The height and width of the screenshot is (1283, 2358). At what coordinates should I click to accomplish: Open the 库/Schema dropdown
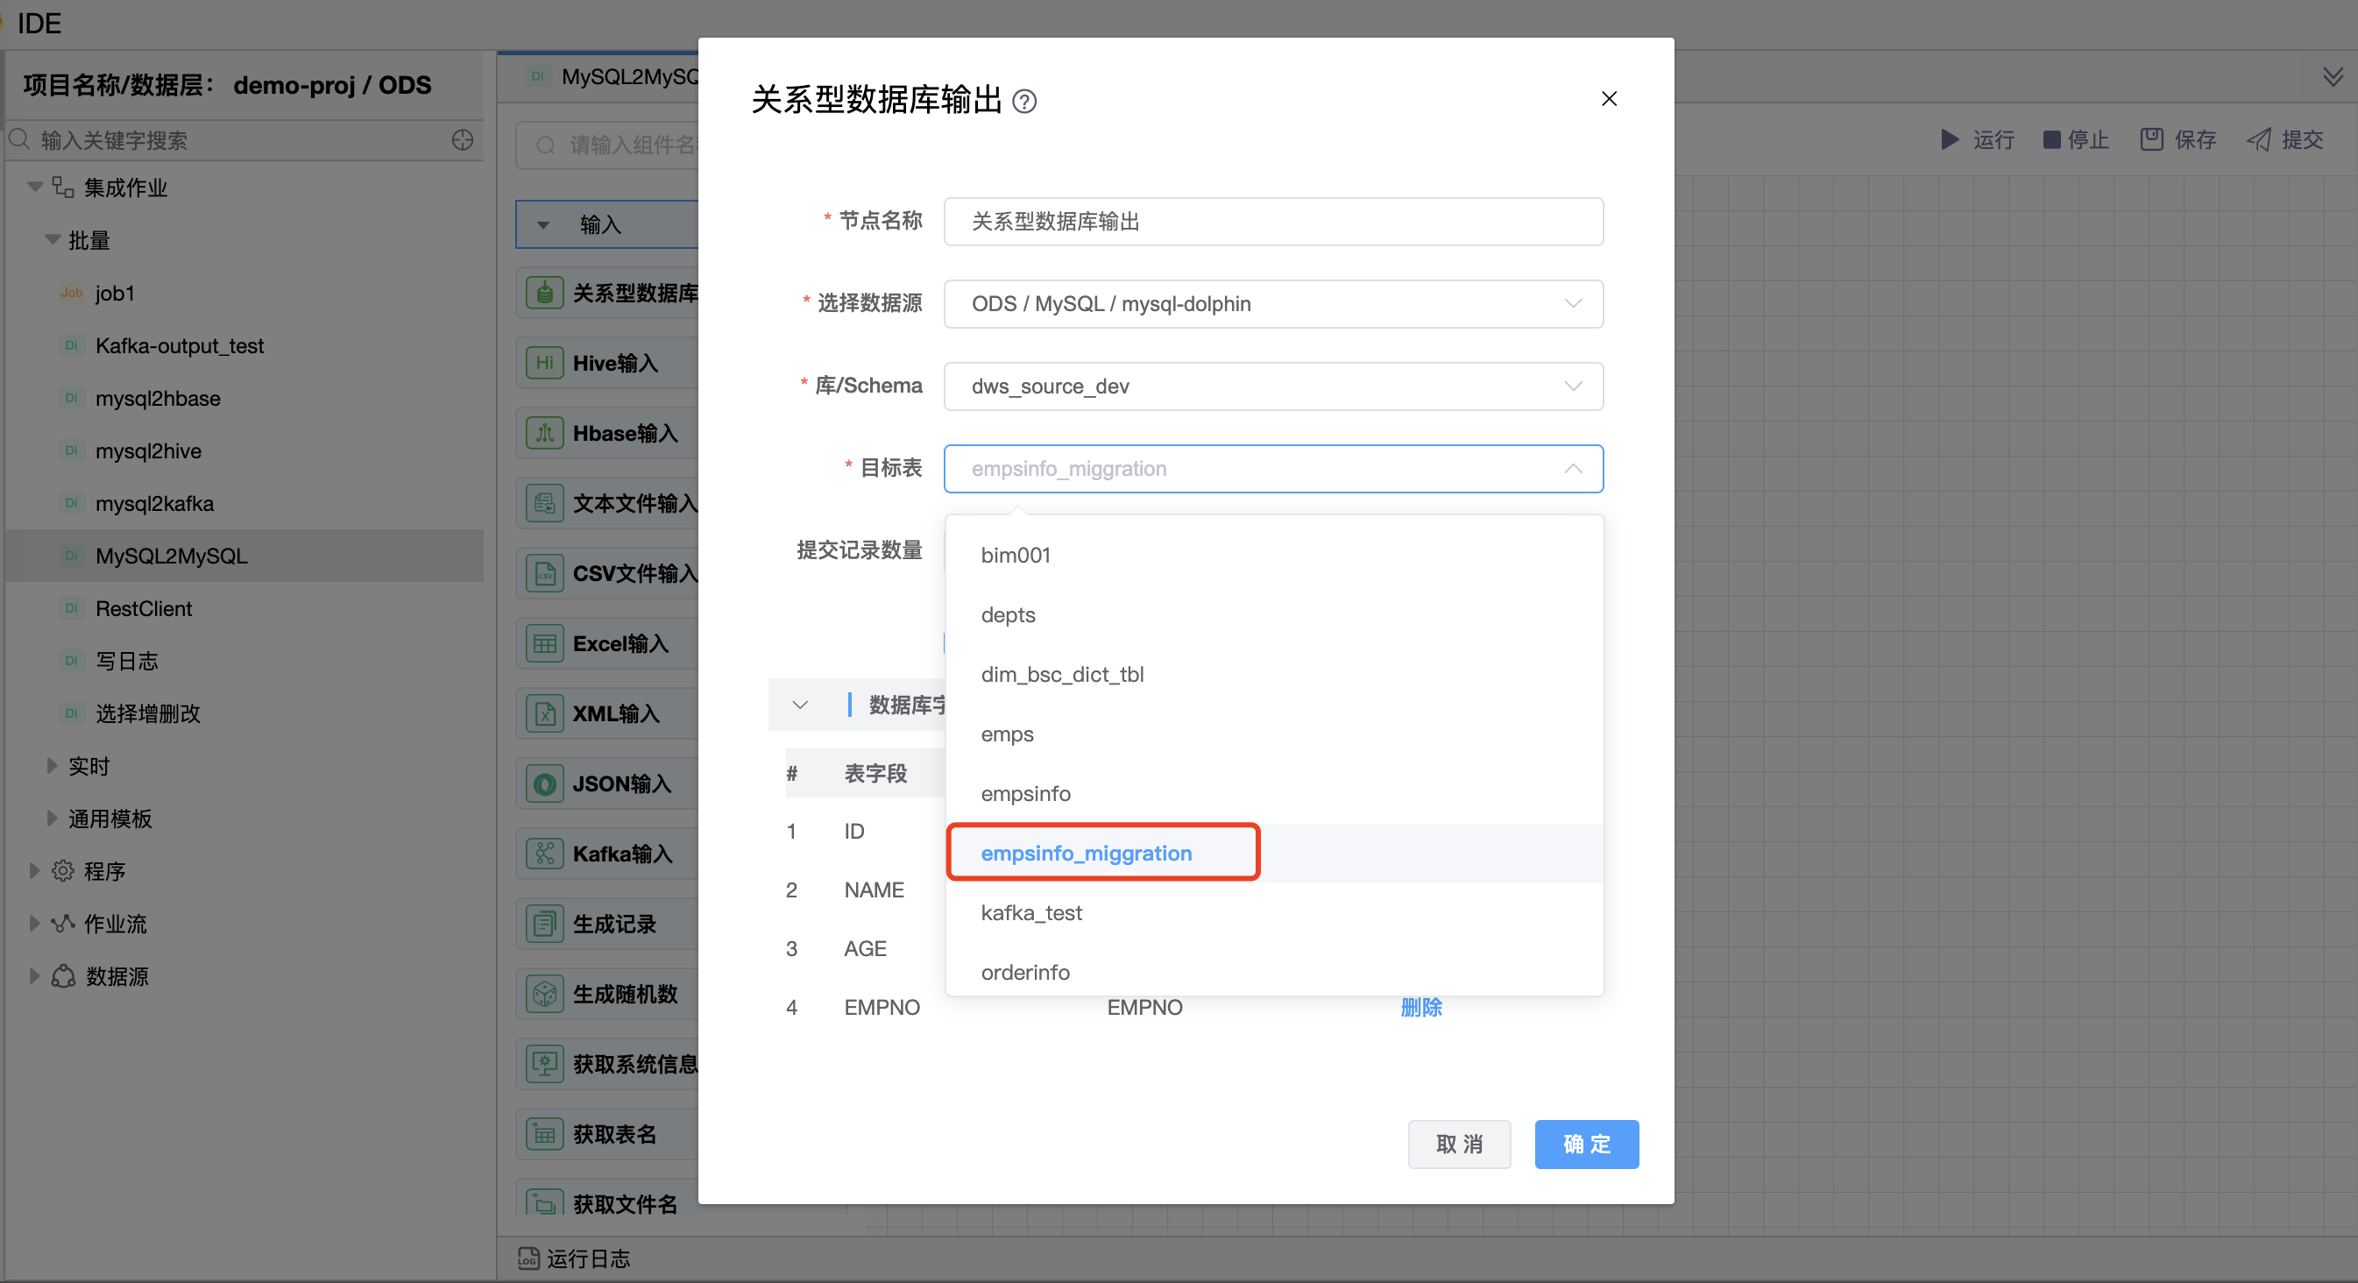[1273, 386]
